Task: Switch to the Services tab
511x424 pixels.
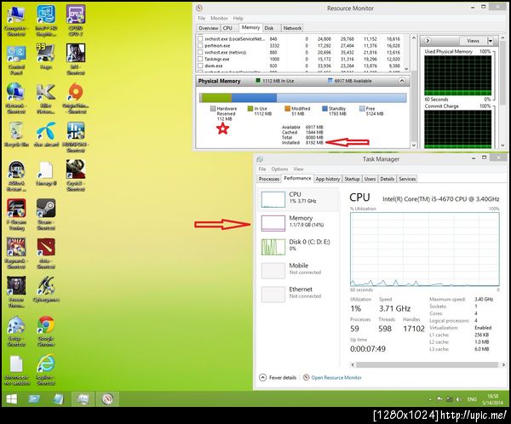Action: (407, 179)
